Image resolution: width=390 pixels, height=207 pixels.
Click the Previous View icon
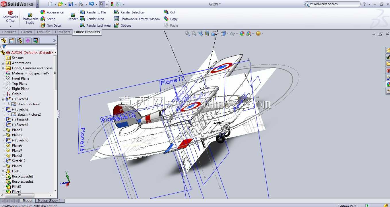click(201, 33)
